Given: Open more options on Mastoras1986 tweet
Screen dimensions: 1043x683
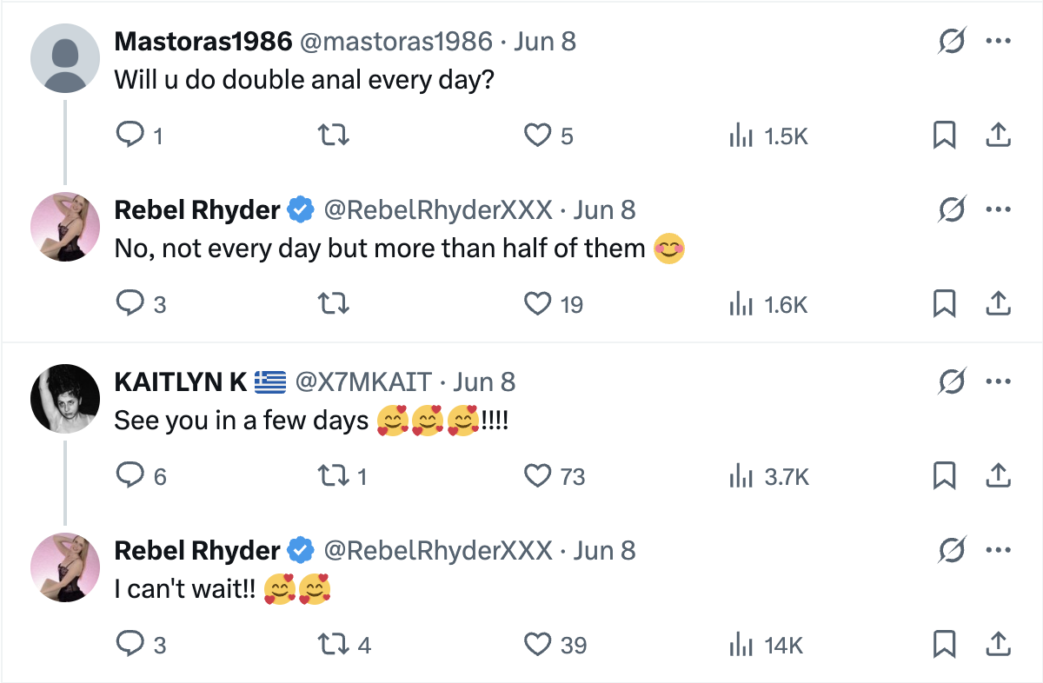Looking at the screenshot, I should tap(999, 42).
